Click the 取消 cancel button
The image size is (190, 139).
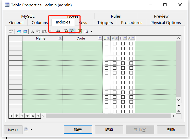(x=109, y=130)
